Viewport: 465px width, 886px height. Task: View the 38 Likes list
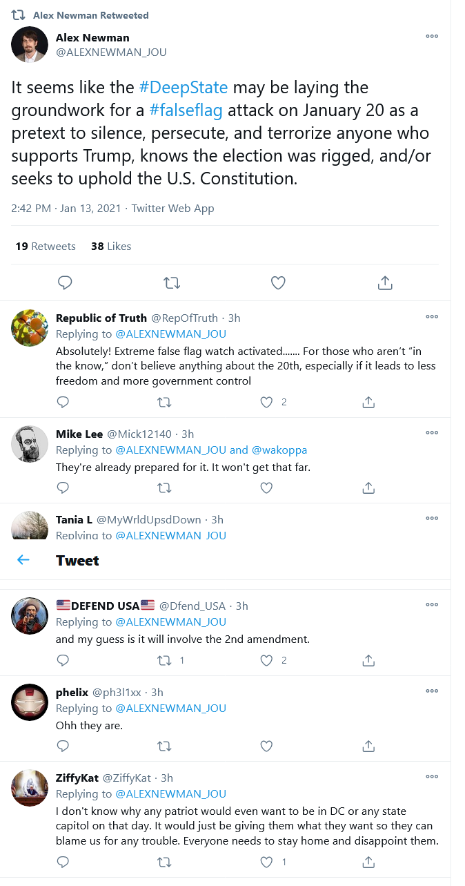pyautogui.click(x=110, y=247)
